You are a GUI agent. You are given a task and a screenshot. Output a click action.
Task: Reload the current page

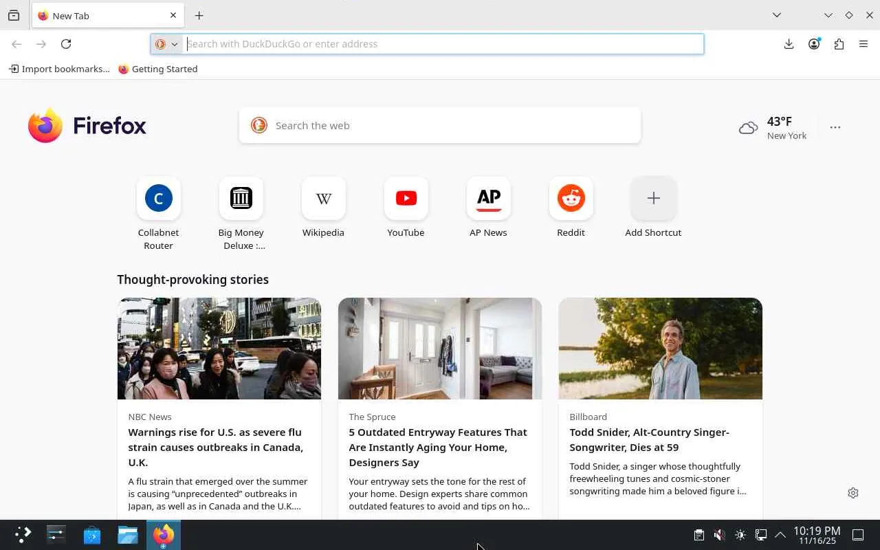(x=66, y=44)
